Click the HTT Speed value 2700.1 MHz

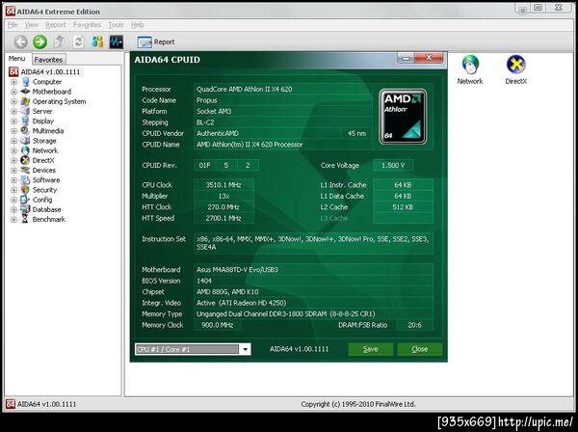[223, 218]
